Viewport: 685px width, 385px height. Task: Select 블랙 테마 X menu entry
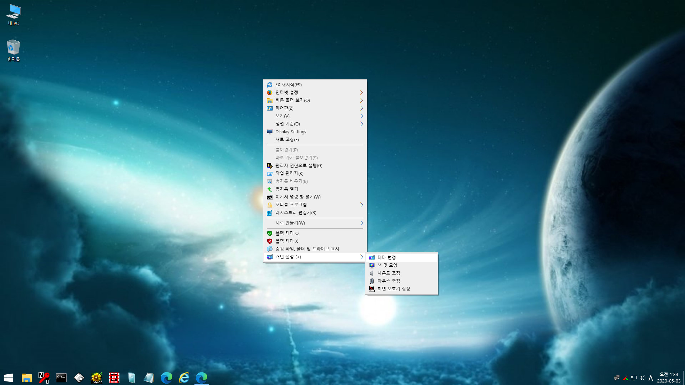(x=315, y=241)
